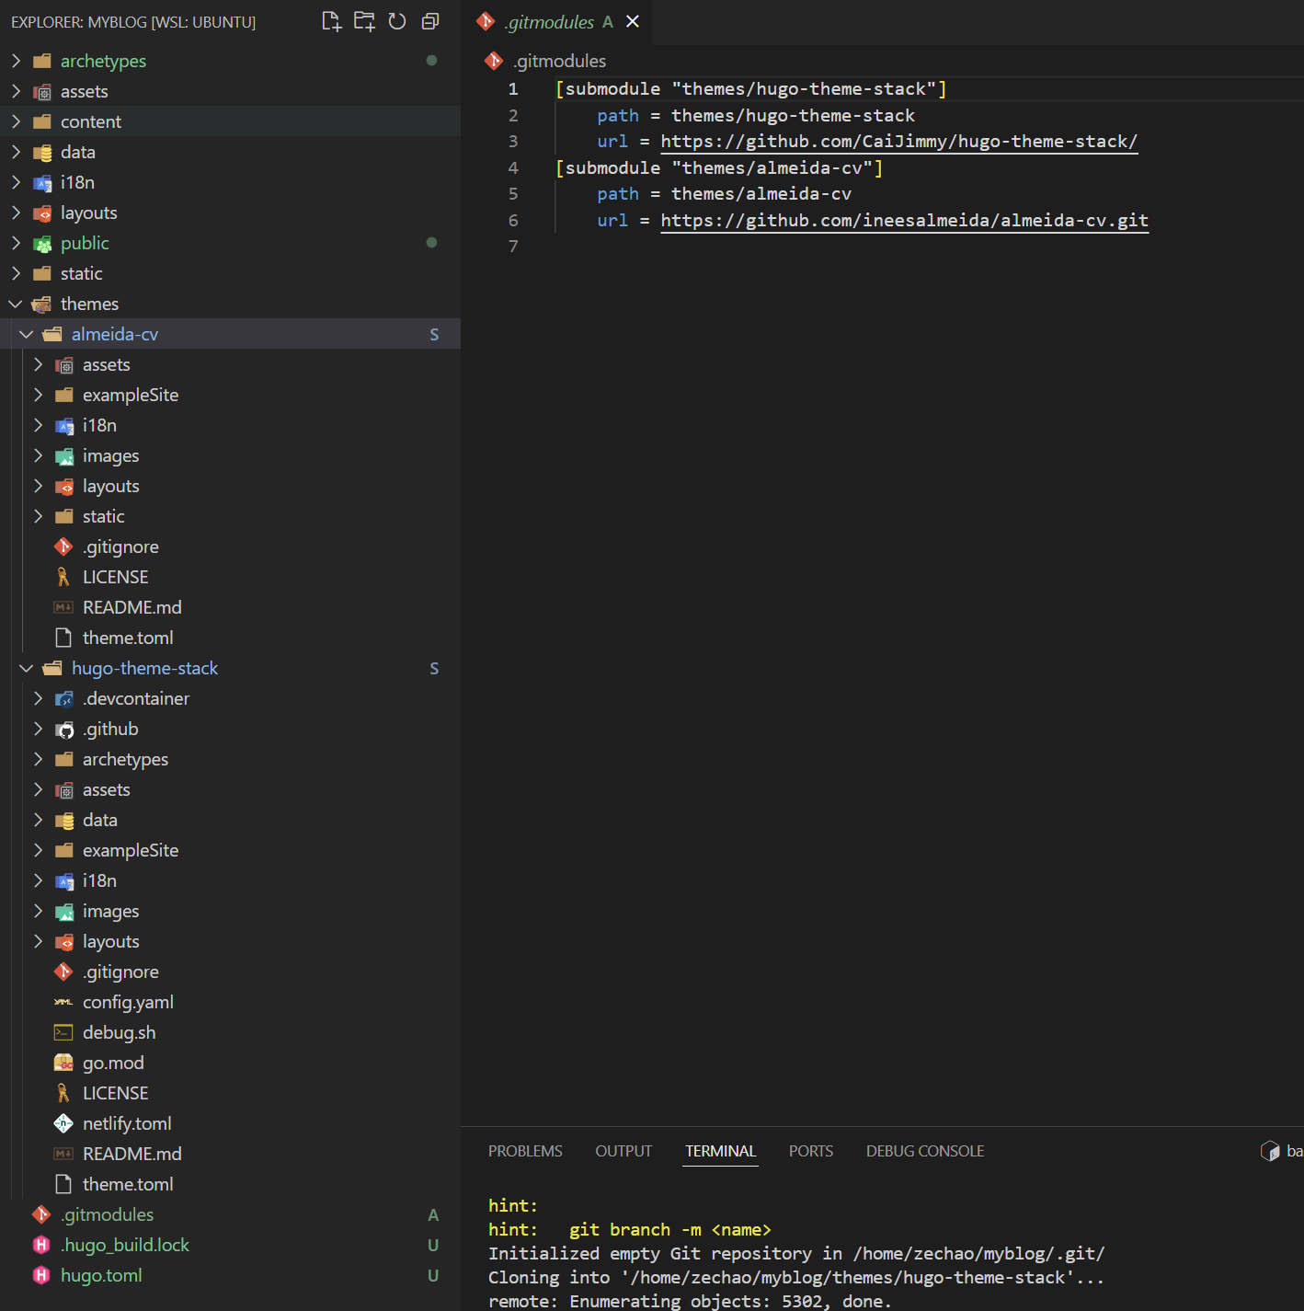Click the New Folder icon in Explorer header
Screen dimensions: 1304x1311
click(x=364, y=21)
